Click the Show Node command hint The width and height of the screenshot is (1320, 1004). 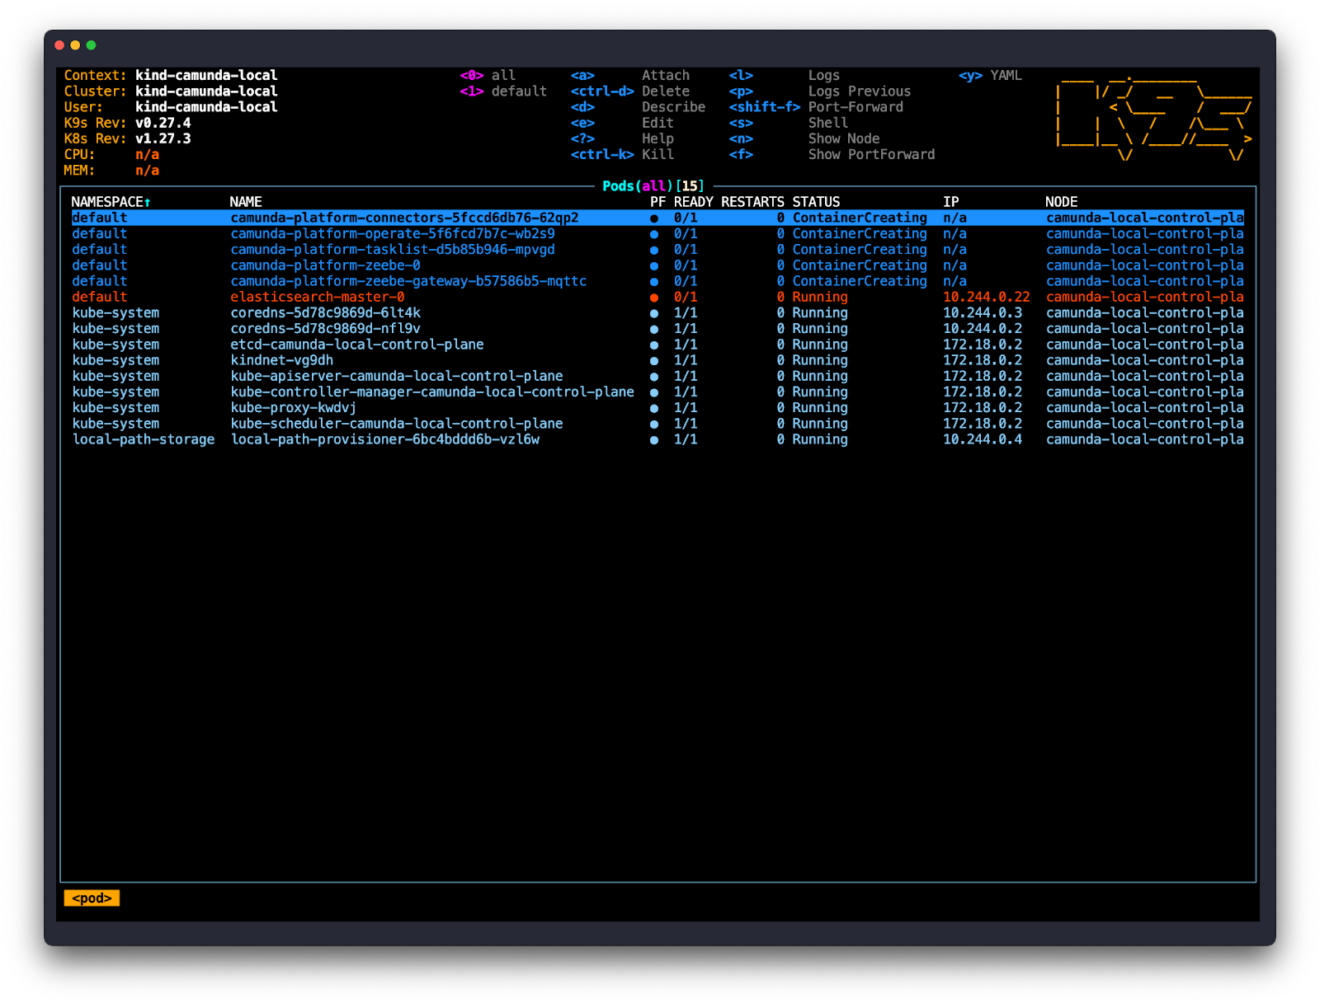[844, 138]
